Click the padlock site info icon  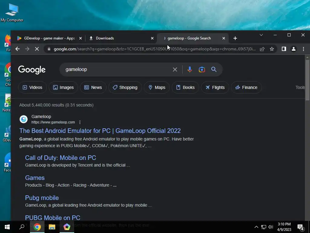(49, 49)
